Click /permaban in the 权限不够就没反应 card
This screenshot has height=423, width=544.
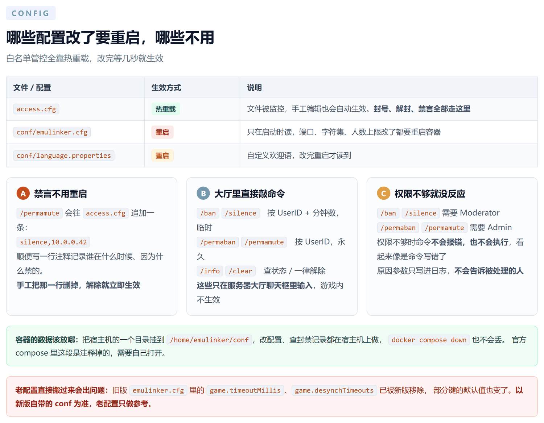coord(398,228)
